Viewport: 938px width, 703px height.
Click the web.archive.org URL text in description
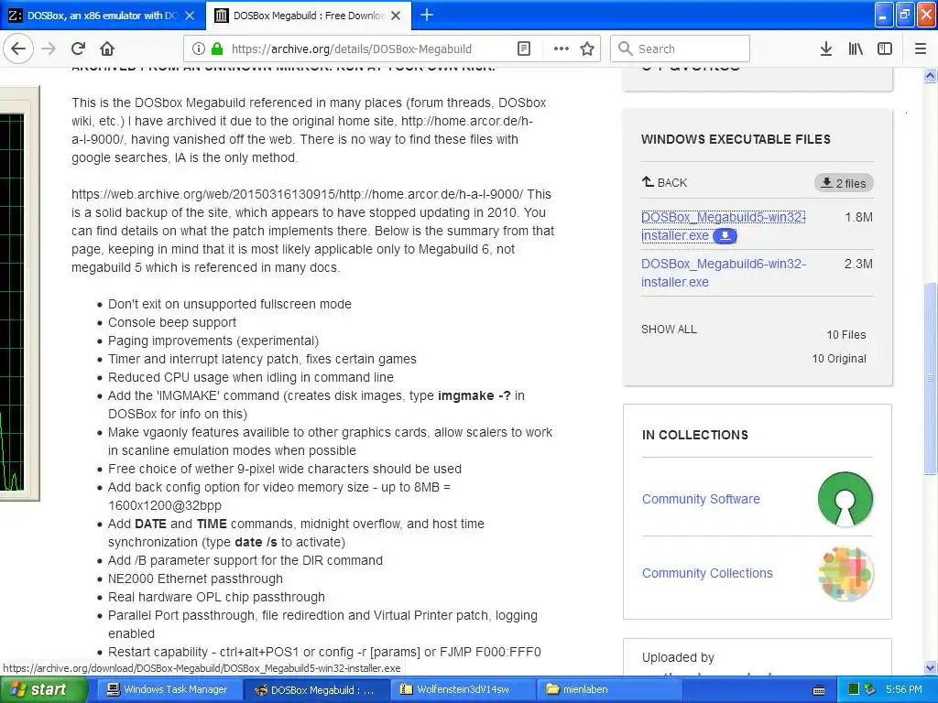(x=298, y=194)
